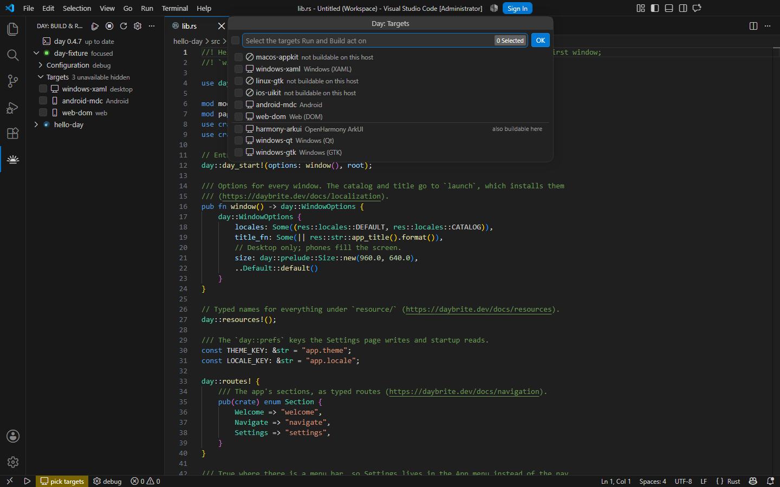Split the editor to the right
This screenshot has height=487, width=780.
(x=753, y=26)
